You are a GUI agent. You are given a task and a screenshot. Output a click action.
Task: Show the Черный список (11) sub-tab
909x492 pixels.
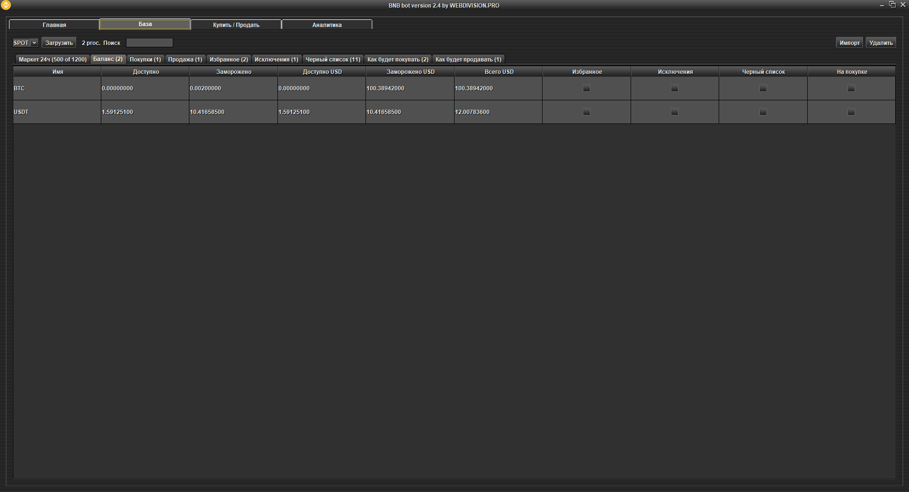(333, 59)
